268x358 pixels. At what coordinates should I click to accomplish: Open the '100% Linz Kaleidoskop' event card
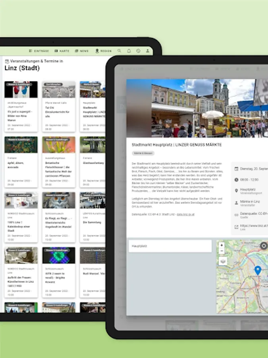(x=21, y=217)
